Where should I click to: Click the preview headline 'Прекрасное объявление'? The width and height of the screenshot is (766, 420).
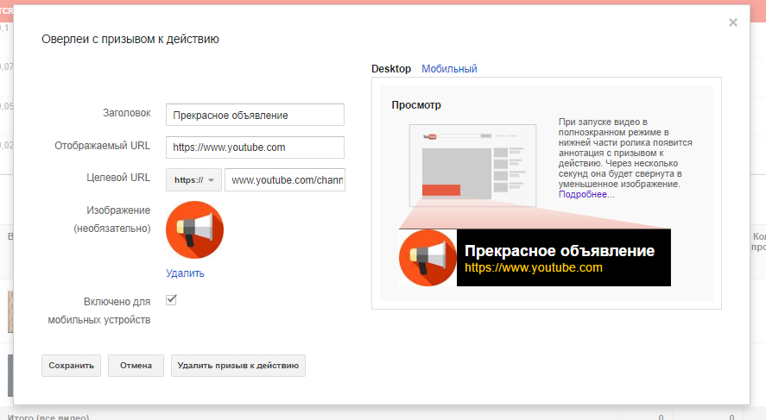560,251
